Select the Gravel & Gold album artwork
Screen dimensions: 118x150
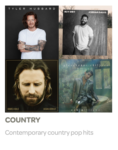tap(32, 86)
